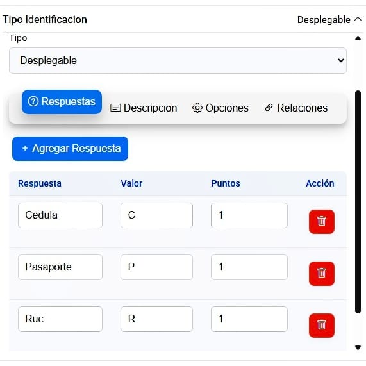Click the link icon beside Relaciones

[269, 108]
